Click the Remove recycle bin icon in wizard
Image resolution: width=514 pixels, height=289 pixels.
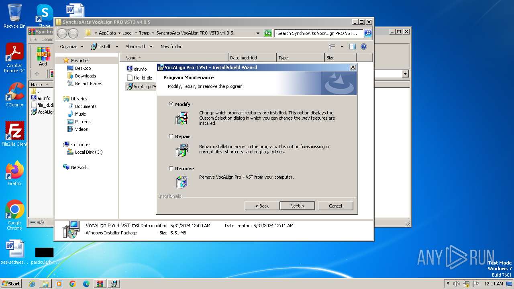pos(182,182)
